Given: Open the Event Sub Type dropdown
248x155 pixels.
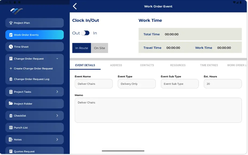Looking at the screenshot, I should [180, 84].
